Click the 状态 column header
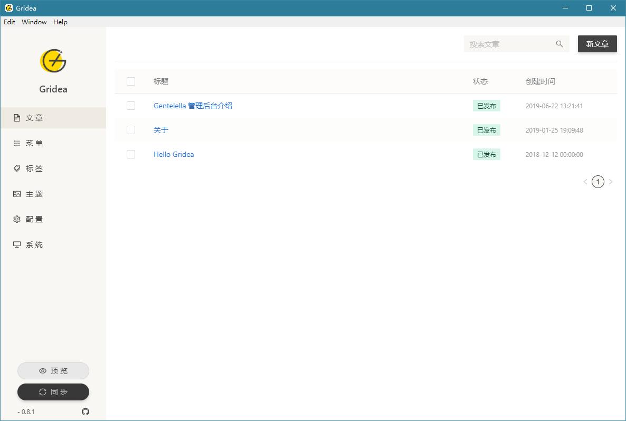This screenshot has height=421, width=626. (480, 81)
